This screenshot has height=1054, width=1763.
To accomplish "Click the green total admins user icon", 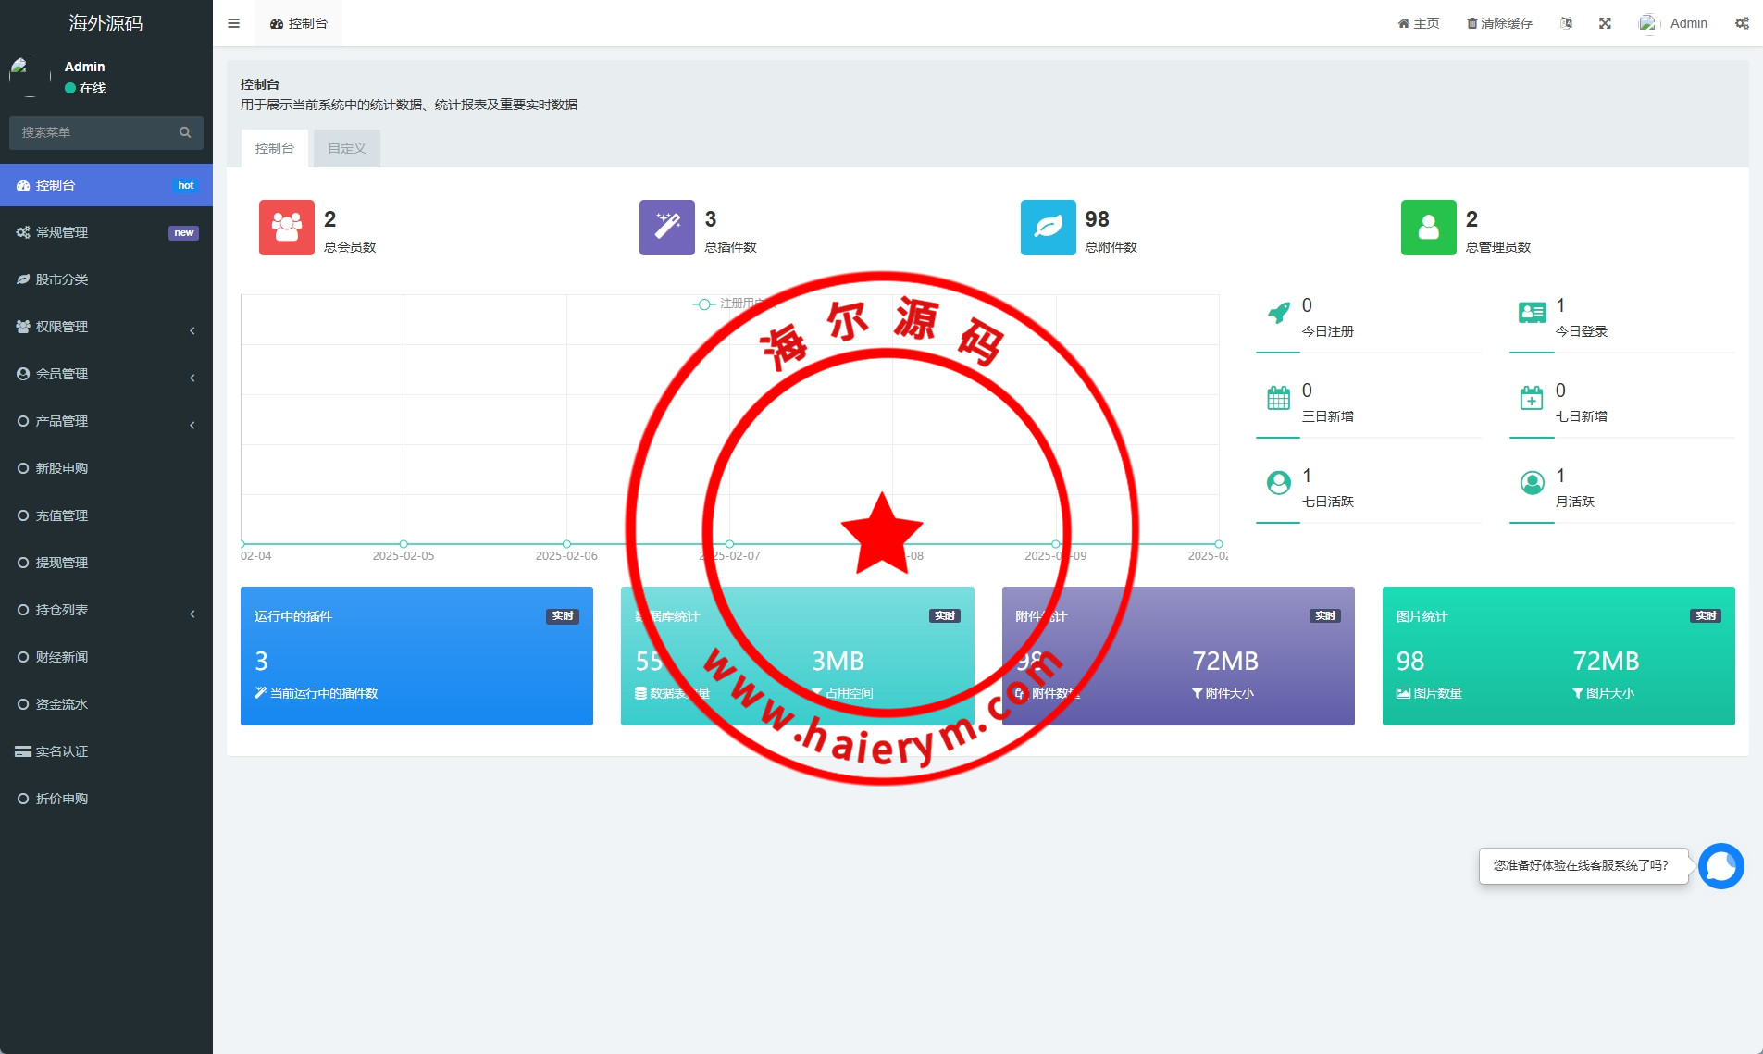I will click(1428, 228).
